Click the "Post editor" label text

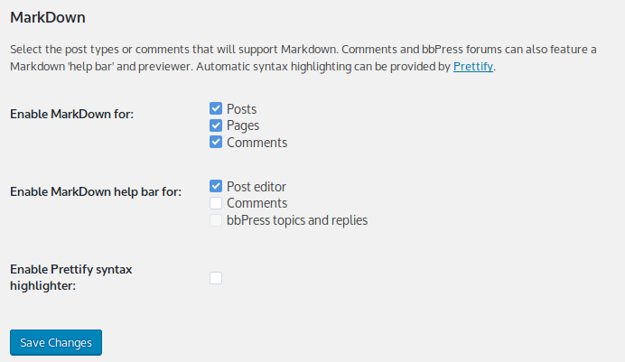click(x=257, y=187)
